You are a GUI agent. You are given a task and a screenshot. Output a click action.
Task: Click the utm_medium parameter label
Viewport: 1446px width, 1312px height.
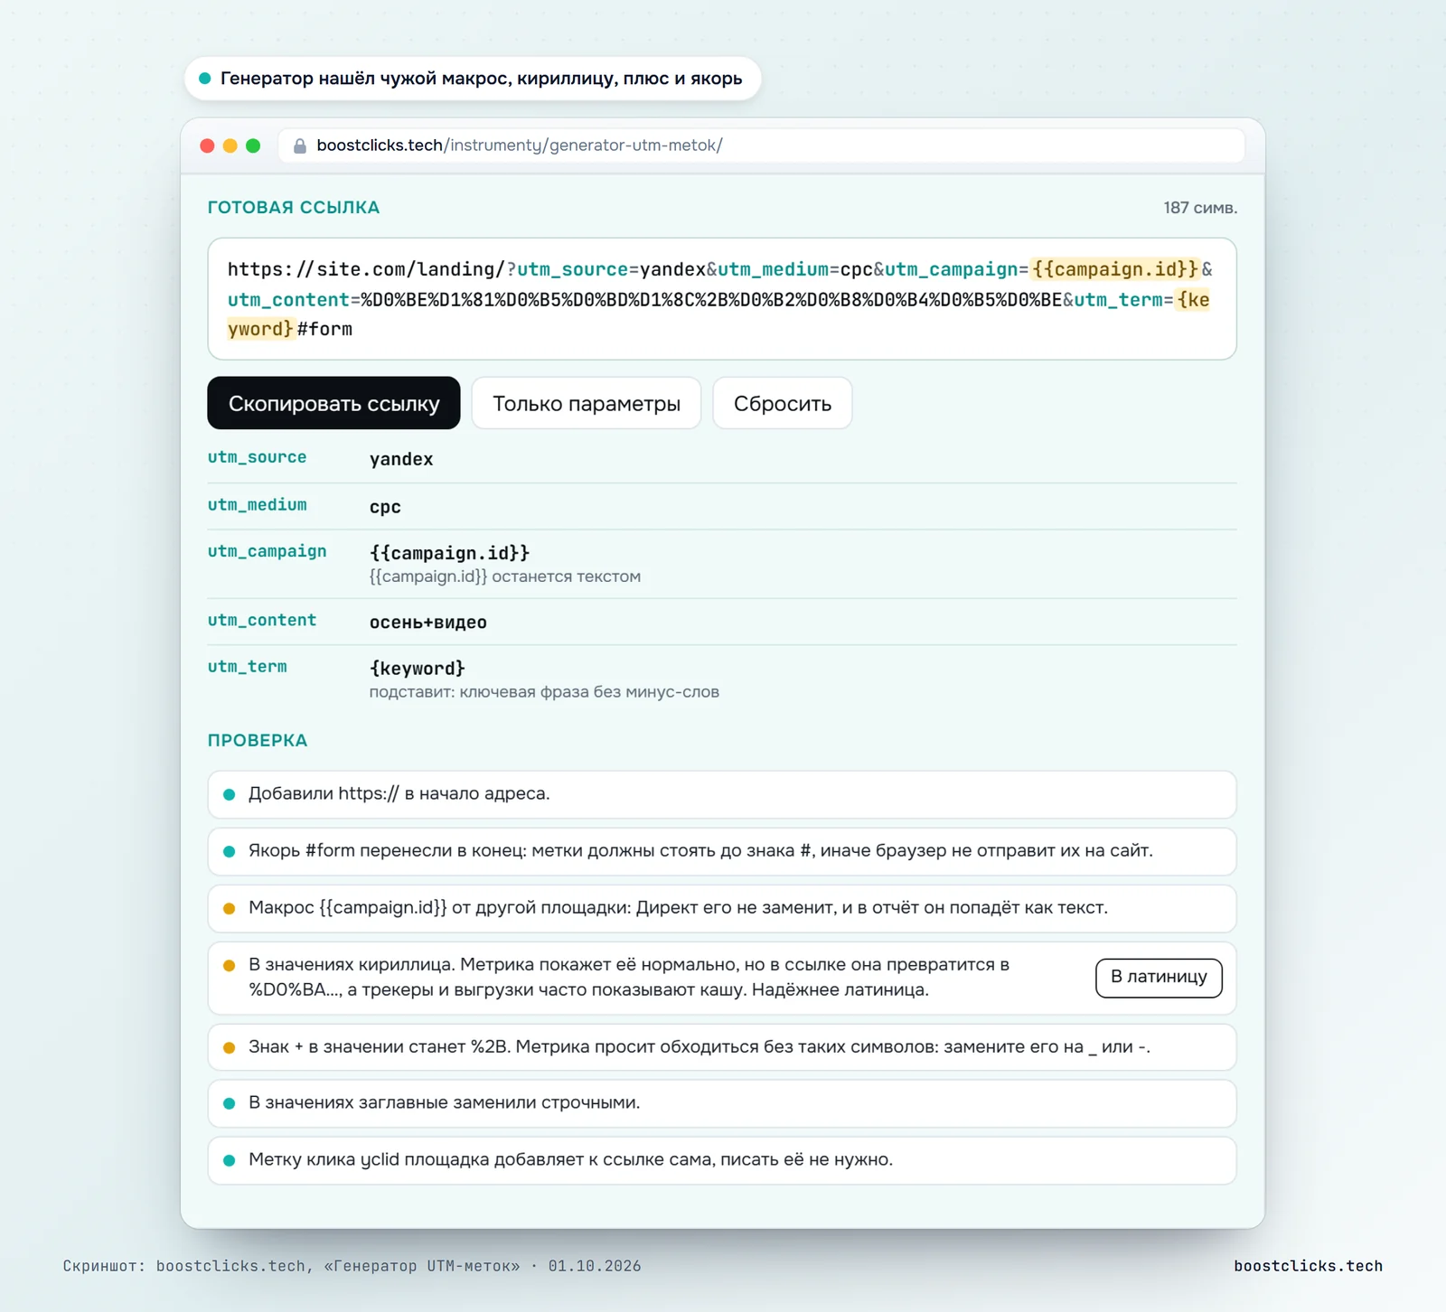pos(258,505)
